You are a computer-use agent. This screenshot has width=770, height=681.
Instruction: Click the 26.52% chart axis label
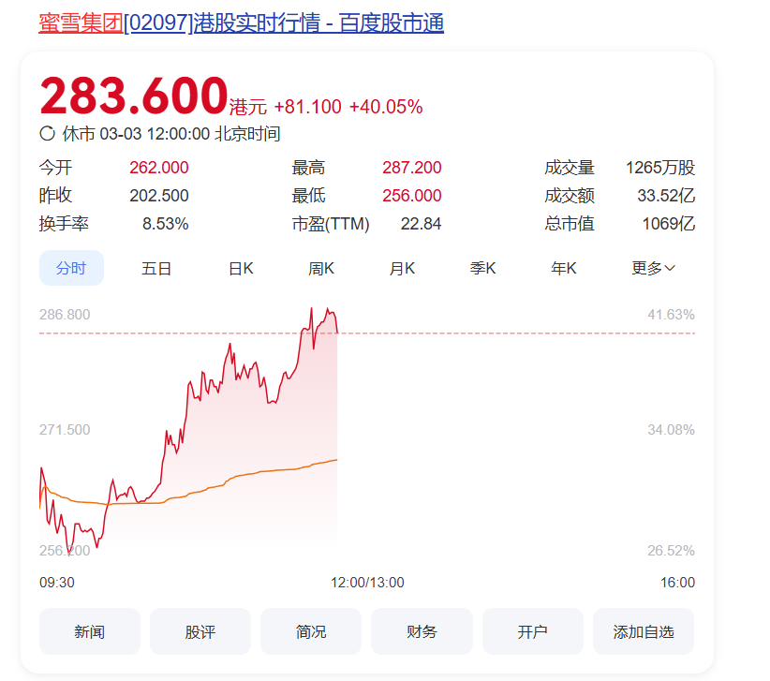tap(671, 551)
